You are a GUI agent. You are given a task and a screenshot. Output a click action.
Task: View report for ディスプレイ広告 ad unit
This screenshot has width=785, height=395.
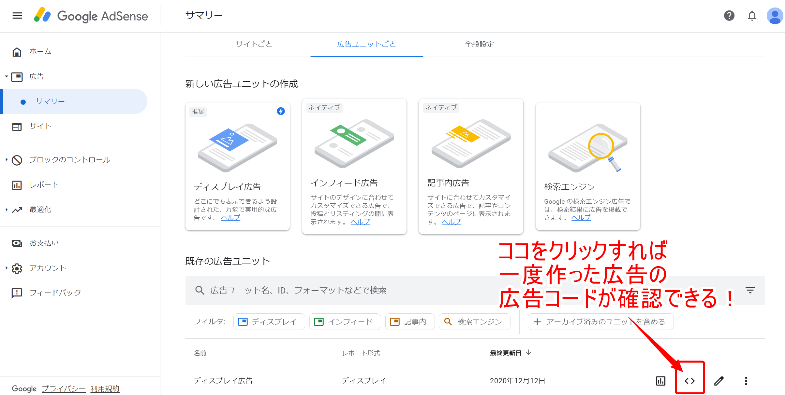660,381
